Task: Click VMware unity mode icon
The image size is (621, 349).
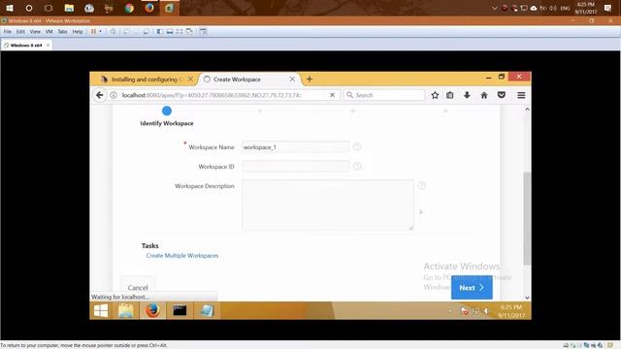Action: pos(189,31)
